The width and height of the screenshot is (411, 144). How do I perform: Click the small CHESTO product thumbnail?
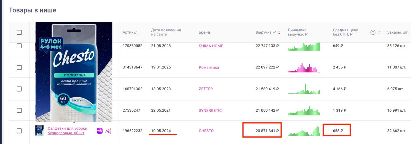[39, 131]
